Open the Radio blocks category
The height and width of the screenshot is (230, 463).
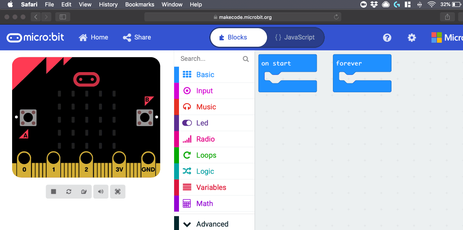tap(215, 139)
